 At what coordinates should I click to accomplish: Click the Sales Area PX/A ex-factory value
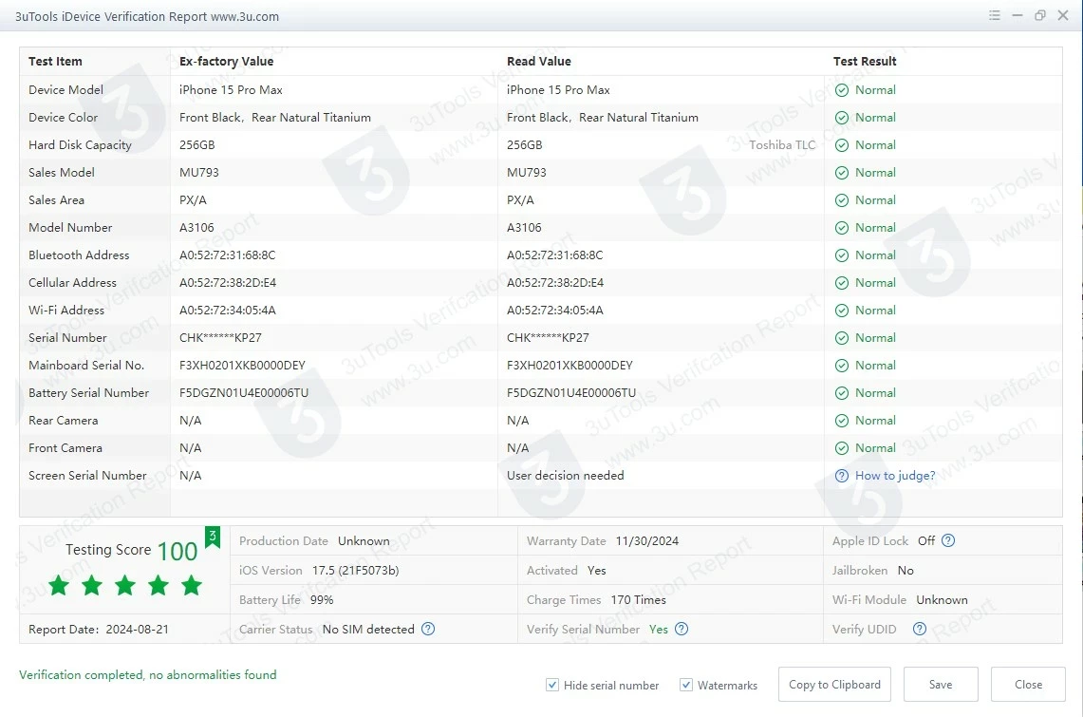pos(193,200)
